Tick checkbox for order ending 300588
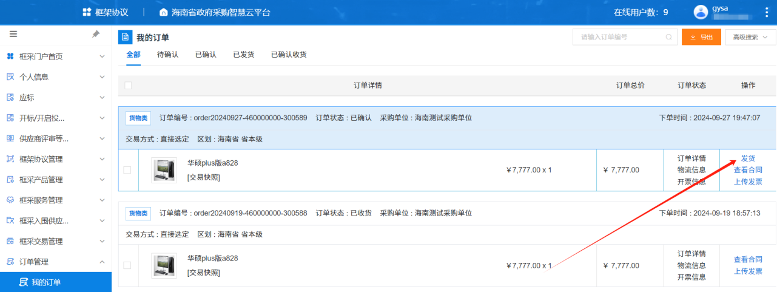777x292 pixels. (x=127, y=265)
